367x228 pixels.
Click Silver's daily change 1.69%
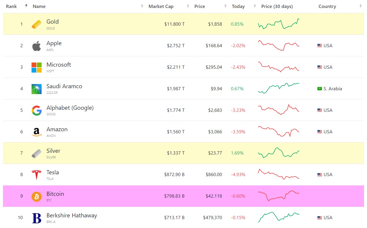(x=237, y=153)
